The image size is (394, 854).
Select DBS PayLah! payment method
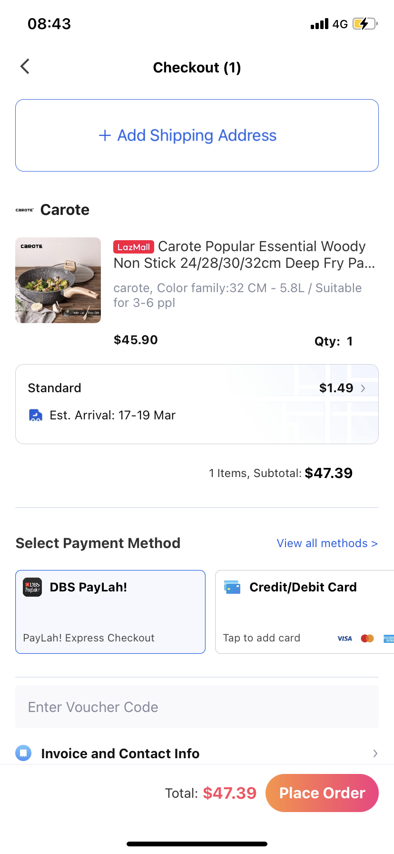pyautogui.click(x=110, y=612)
